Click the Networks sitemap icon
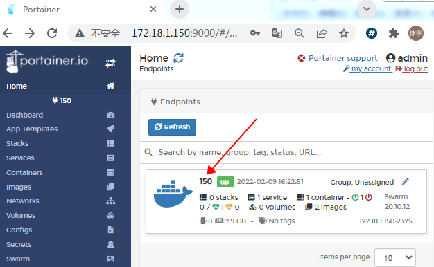 (x=111, y=201)
